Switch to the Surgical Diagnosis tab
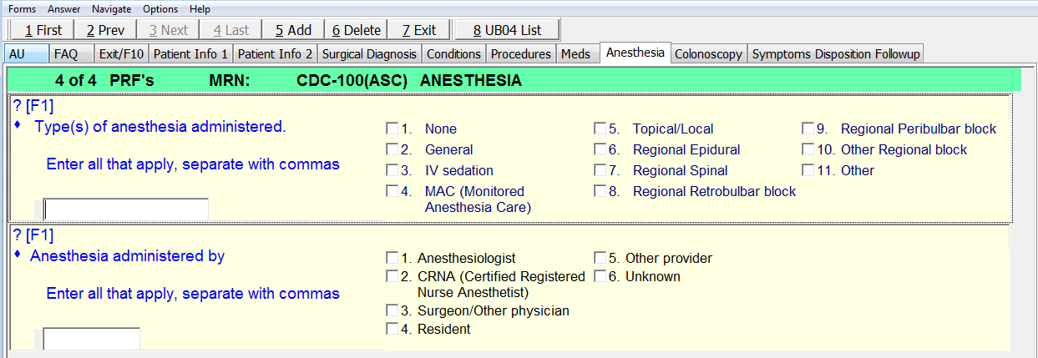This screenshot has width=1038, height=358. tap(369, 53)
